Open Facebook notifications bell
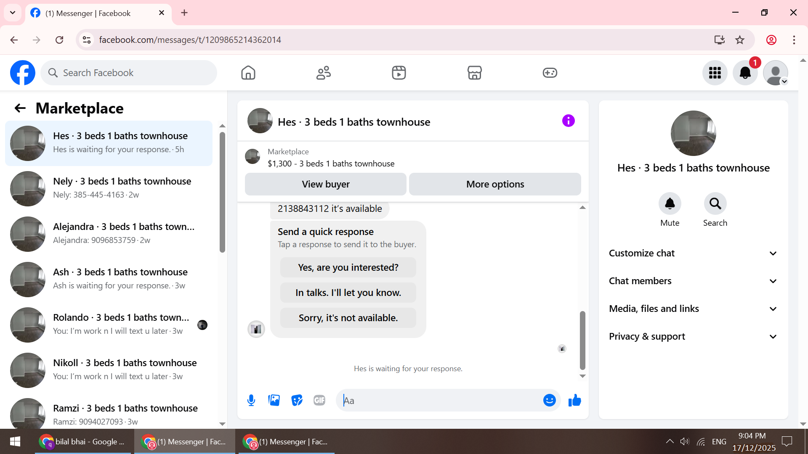 tap(745, 73)
